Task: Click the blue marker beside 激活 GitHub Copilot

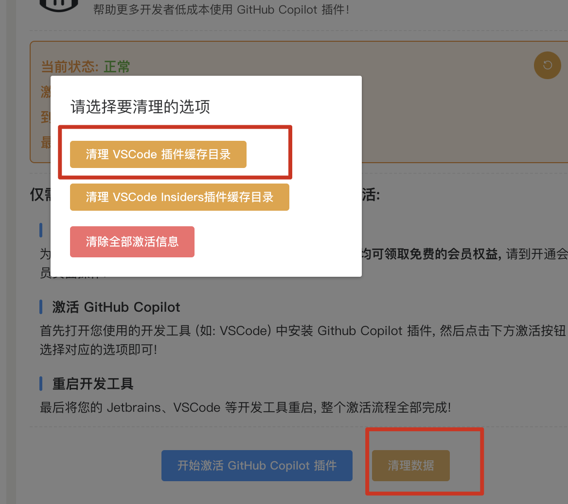Action: coord(41,307)
